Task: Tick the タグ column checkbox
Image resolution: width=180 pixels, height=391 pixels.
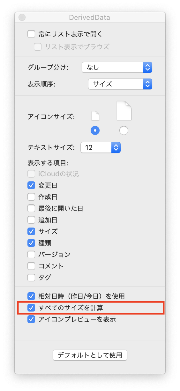Action: tap(31, 277)
